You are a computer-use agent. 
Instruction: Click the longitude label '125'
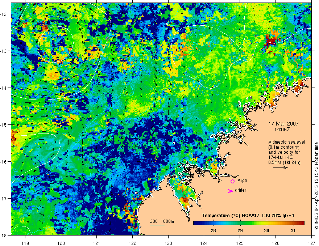pos(240,243)
